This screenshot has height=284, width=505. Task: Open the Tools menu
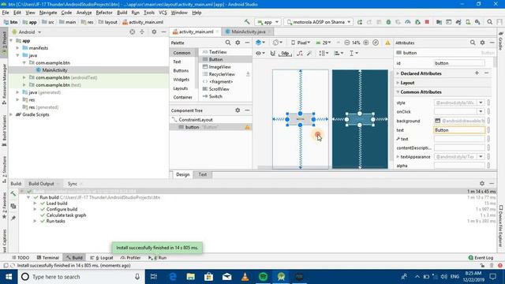[x=149, y=13]
